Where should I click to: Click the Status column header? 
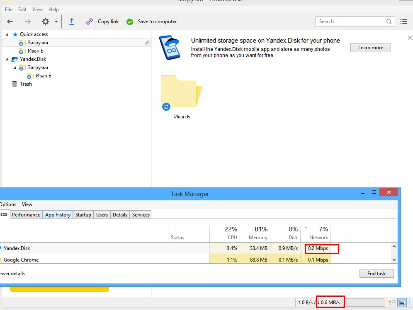(189, 233)
